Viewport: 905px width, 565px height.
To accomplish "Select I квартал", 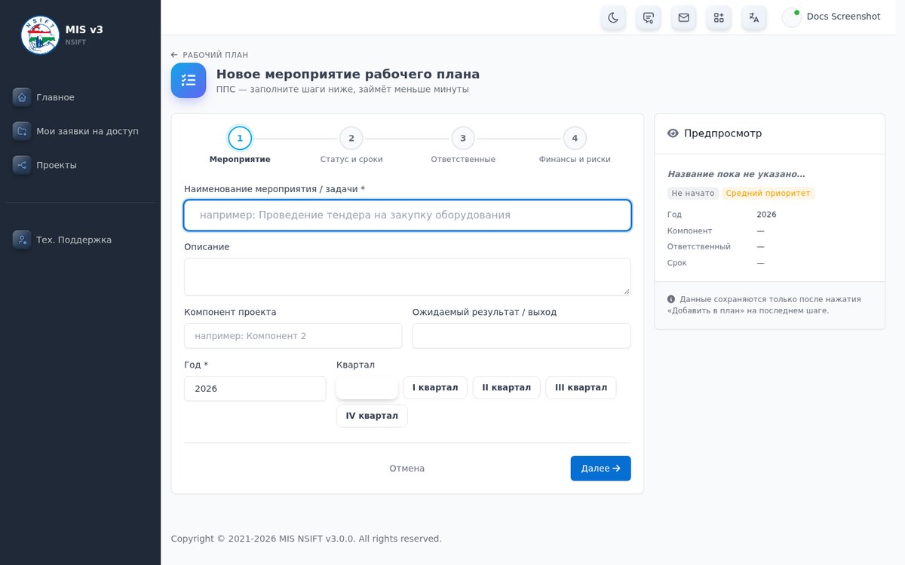I will pyautogui.click(x=435, y=387).
